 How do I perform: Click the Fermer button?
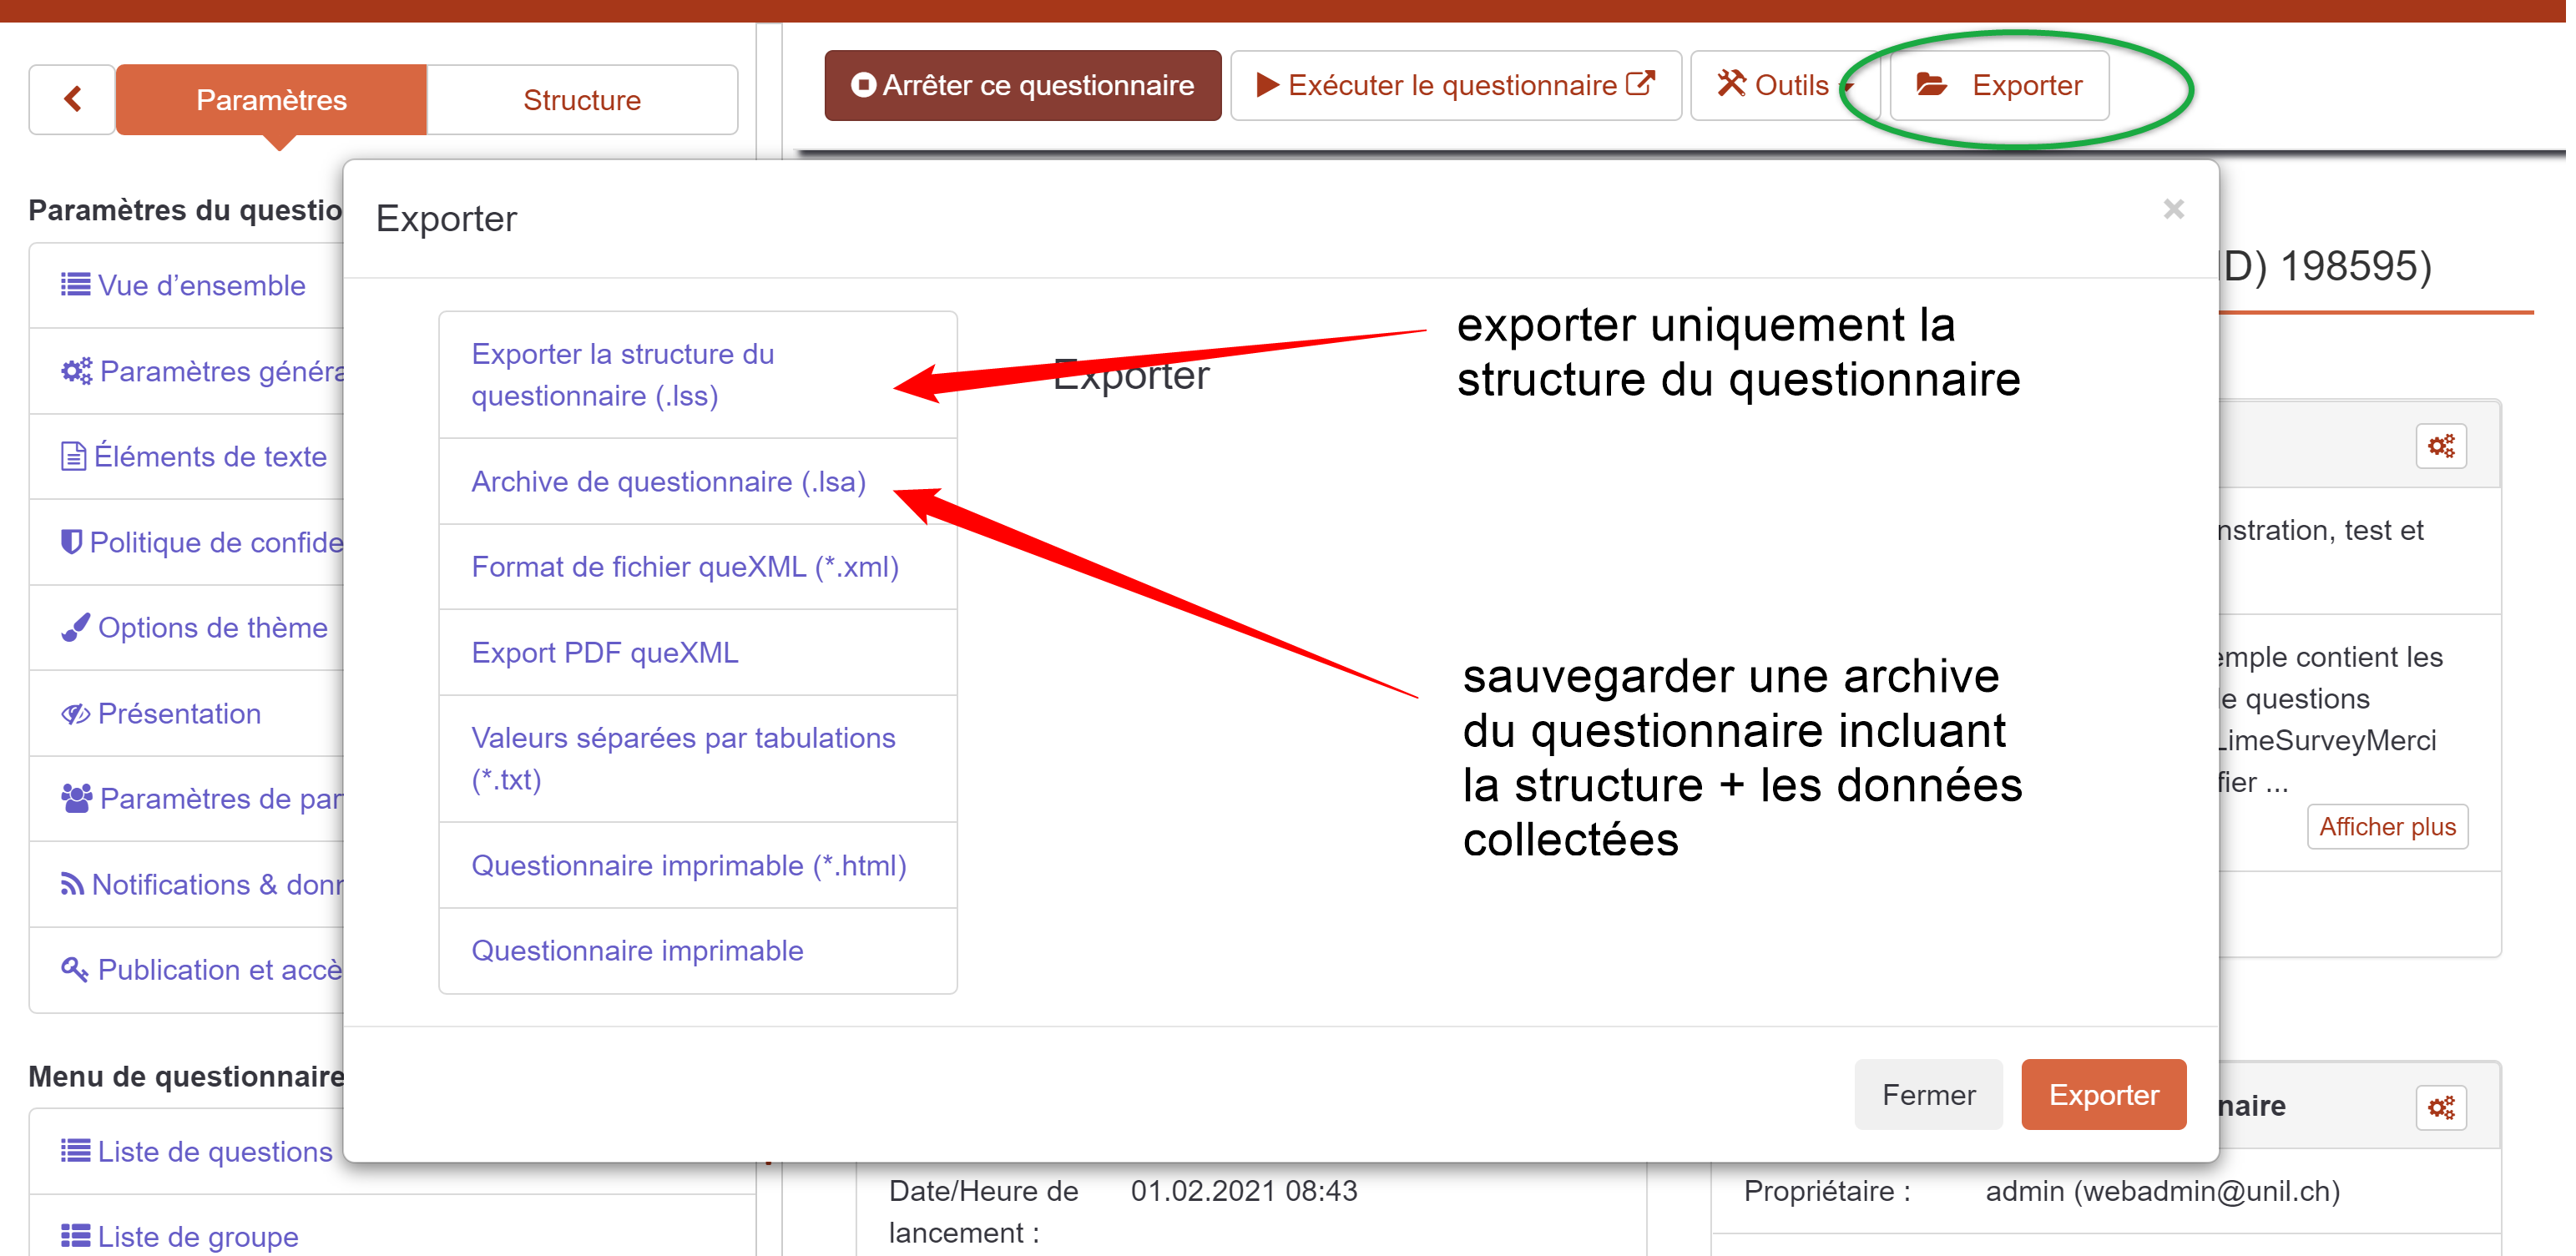tap(1927, 1095)
